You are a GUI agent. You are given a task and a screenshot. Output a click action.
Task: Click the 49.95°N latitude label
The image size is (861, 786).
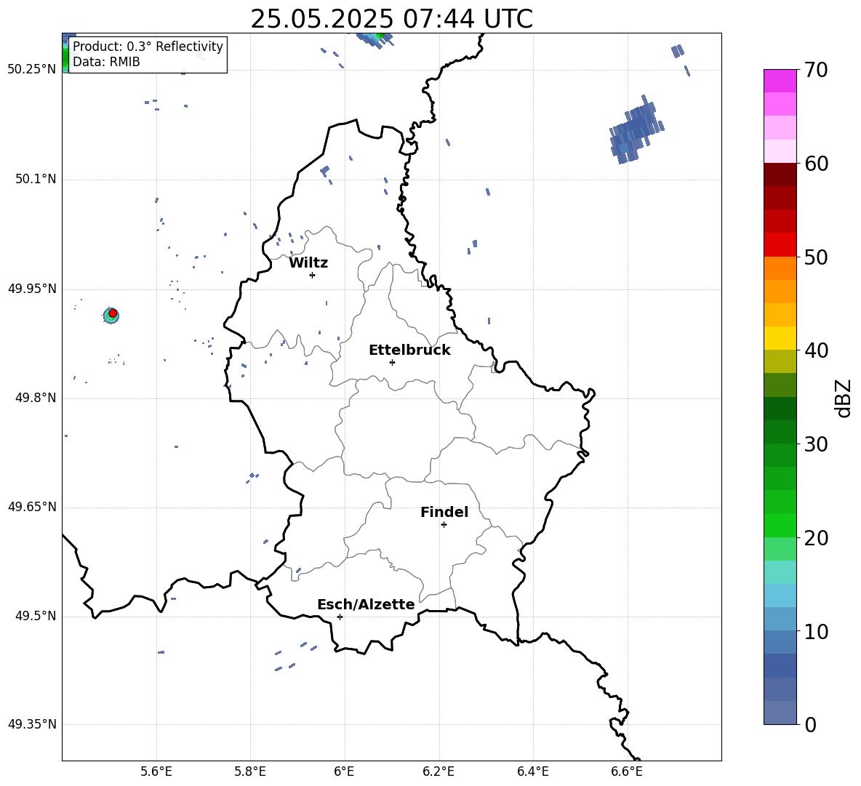pos(32,289)
